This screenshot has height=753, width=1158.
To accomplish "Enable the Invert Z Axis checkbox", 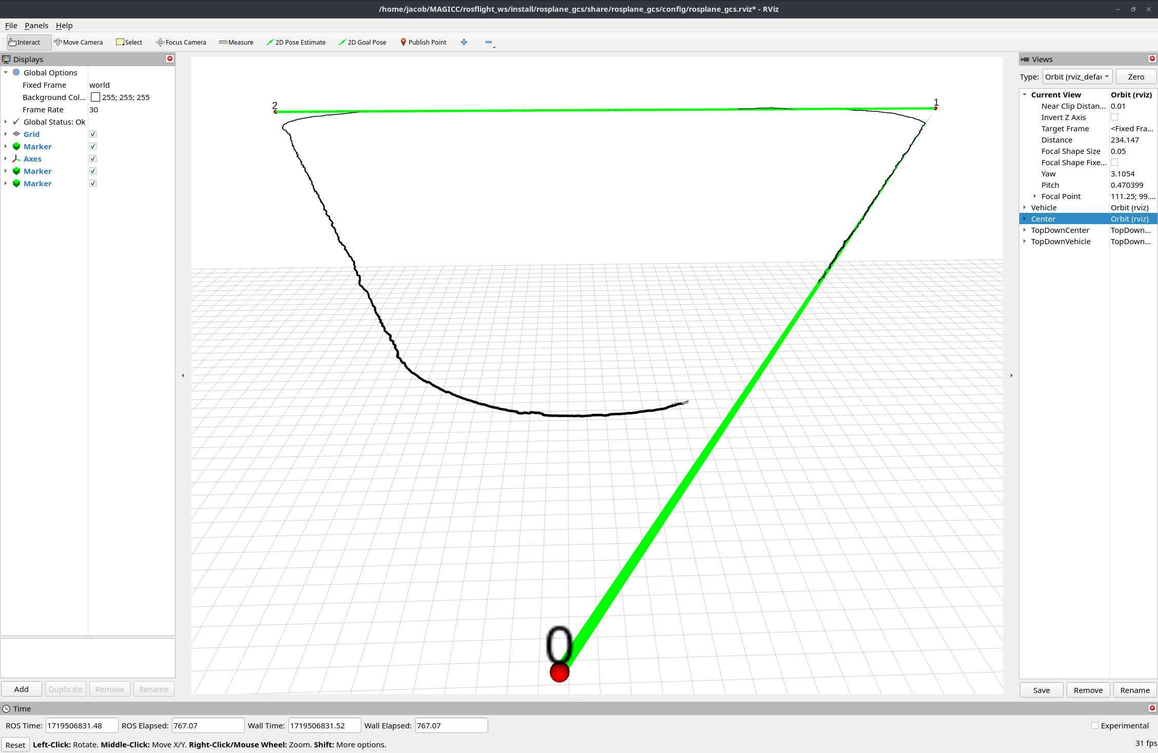I will (x=1114, y=117).
